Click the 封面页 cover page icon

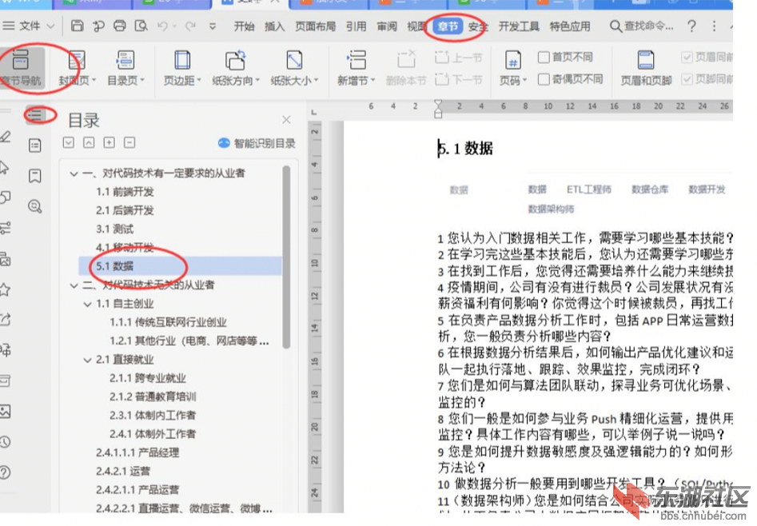77,62
